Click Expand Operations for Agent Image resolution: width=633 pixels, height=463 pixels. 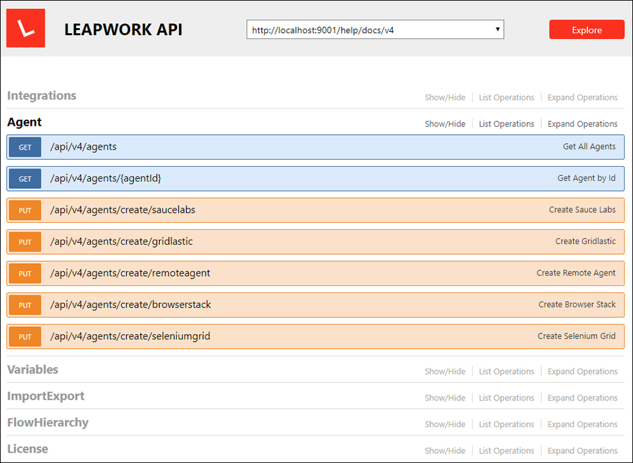click(x=582, y=124)
